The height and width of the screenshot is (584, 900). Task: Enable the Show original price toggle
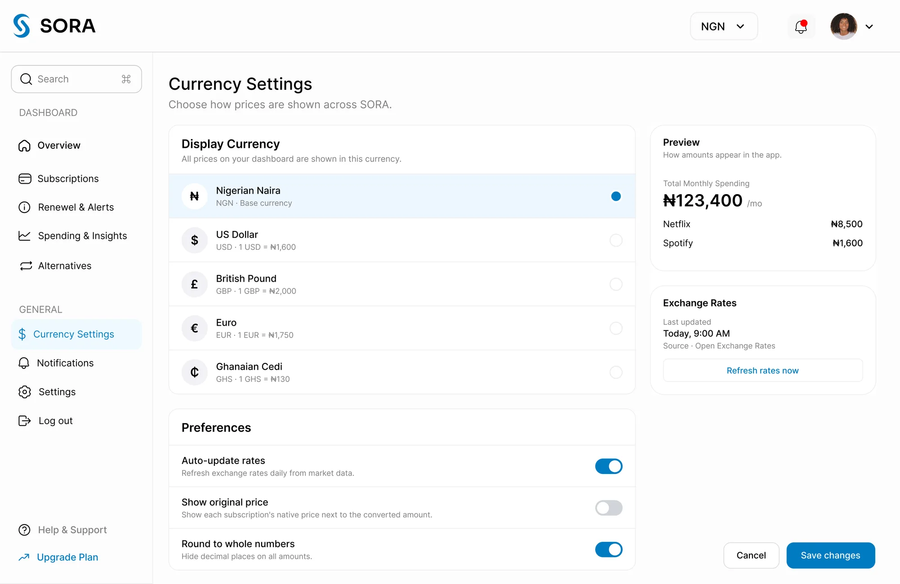[x=609, y=508]
